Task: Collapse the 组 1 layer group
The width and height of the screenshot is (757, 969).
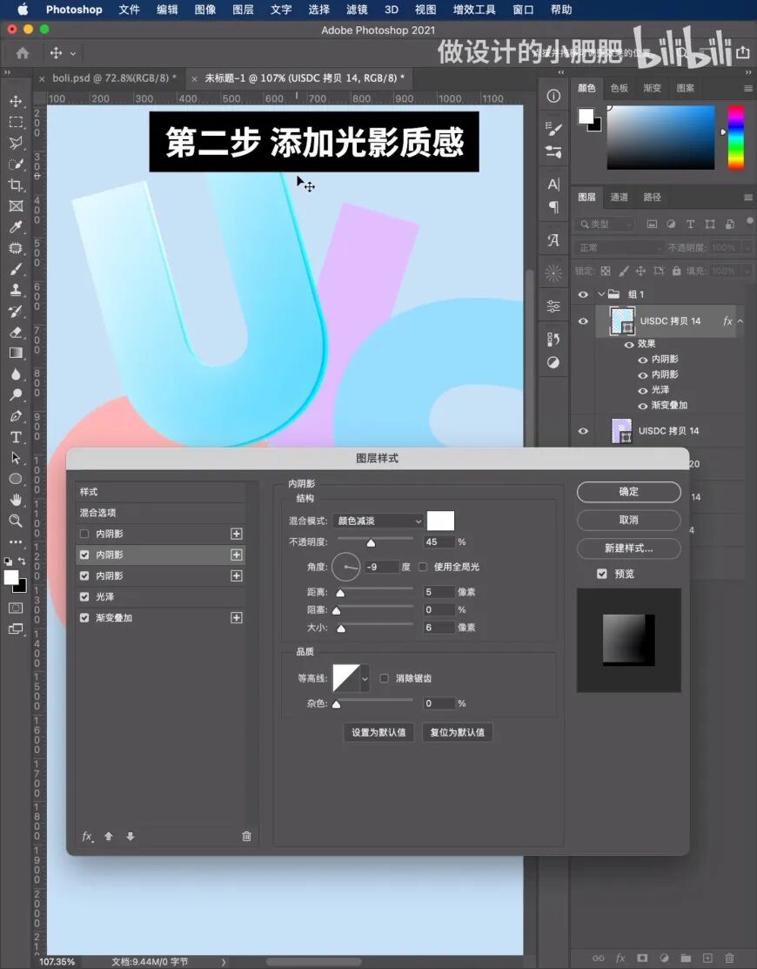Action: pos(600,294)
